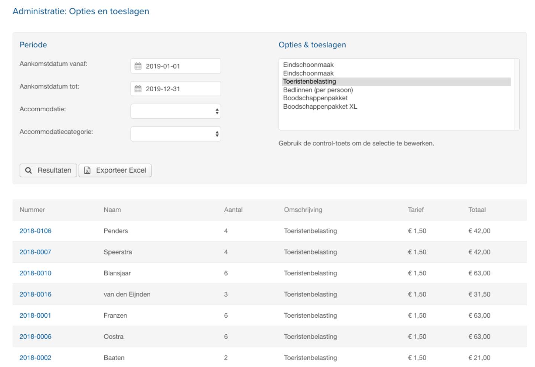Select the first Eindschoonmaak list entry
535x367 pixels.
308,65
